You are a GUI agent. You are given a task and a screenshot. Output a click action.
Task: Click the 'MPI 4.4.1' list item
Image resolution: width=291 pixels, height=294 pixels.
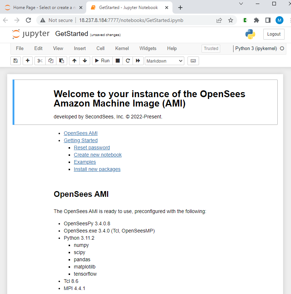pos(74,288)
